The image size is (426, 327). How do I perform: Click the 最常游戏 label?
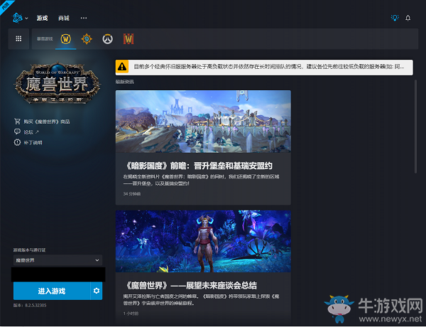click(45, 39)
